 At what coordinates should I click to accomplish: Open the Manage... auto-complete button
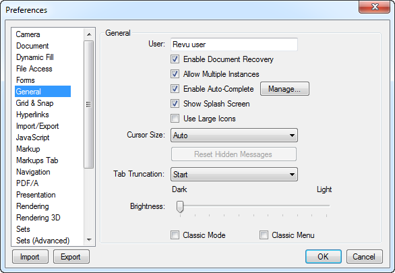(x=284, y=89)
